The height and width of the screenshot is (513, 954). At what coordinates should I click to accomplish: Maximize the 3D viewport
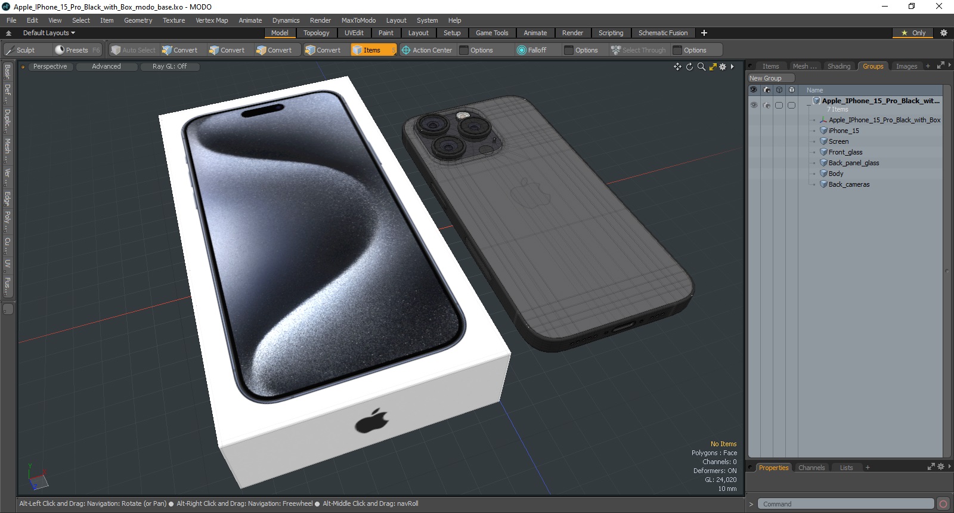(x=713, y=67)
